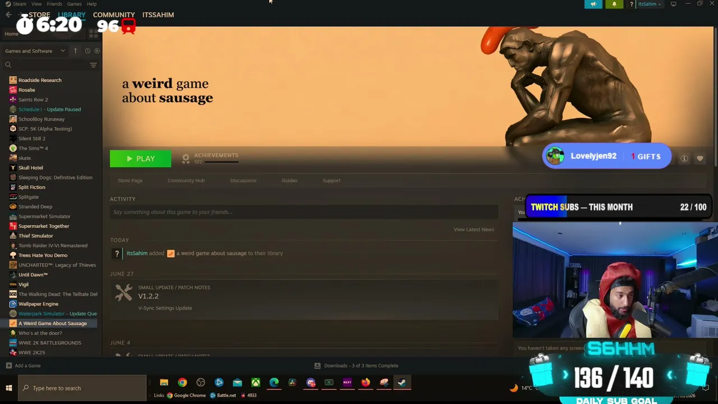Open Firefox from the taskbar
This screenshot has height=404, width=718.
click(366, 383)
